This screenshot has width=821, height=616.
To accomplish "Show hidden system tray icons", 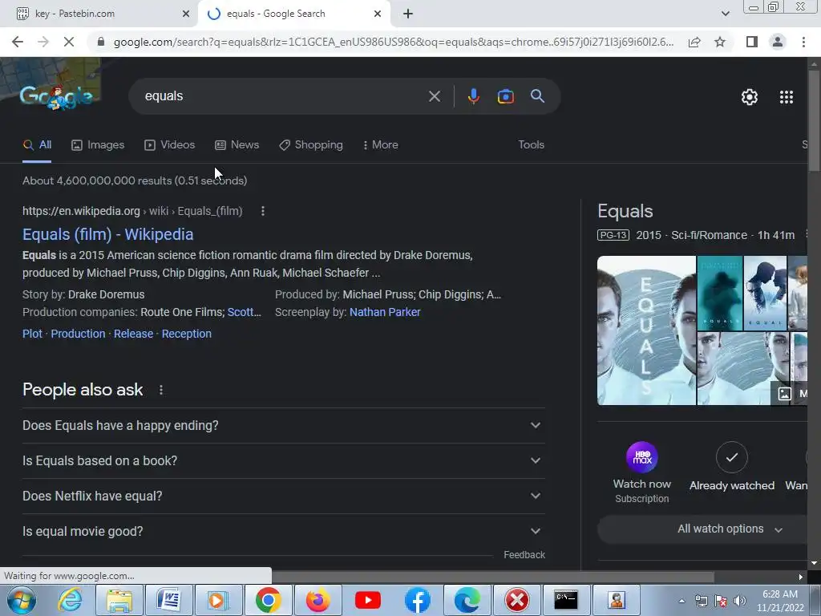I will tap(681, 601).
